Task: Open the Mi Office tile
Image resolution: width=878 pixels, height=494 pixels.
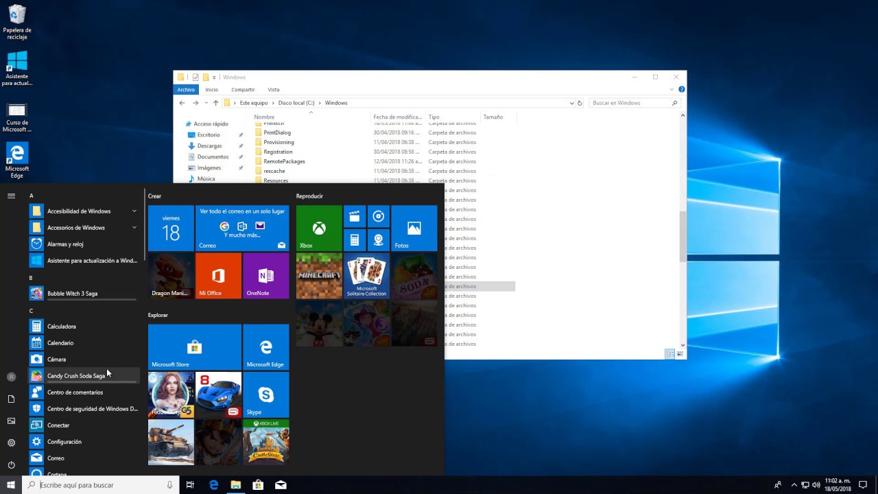Action: coord(218,276)
